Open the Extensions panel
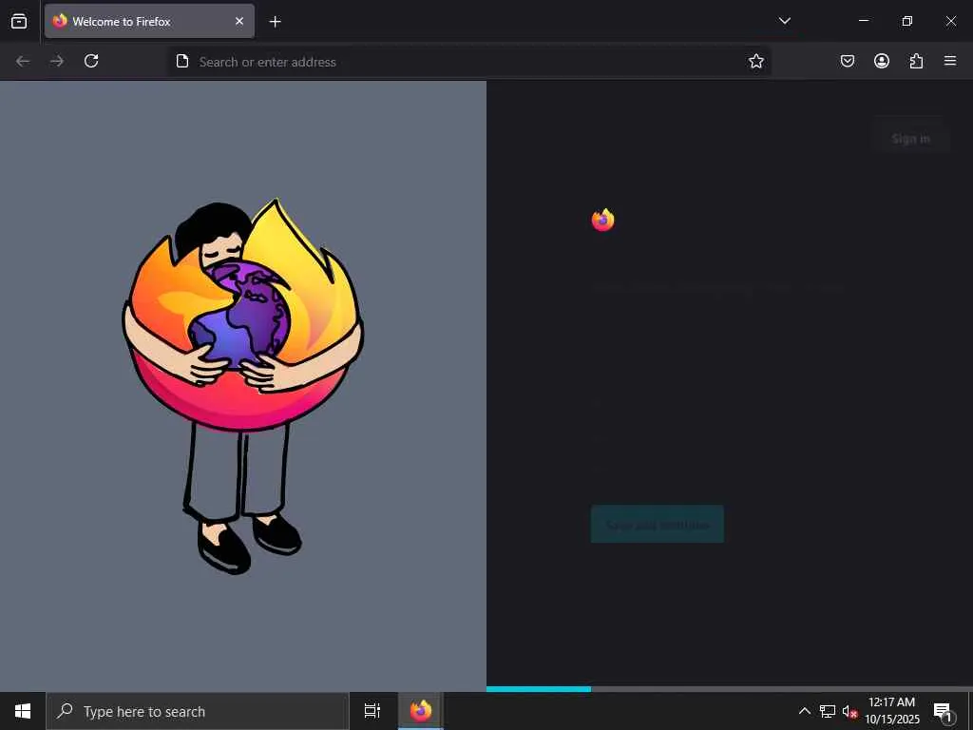Viewport: 973px width, 730px height. (916, 61)
